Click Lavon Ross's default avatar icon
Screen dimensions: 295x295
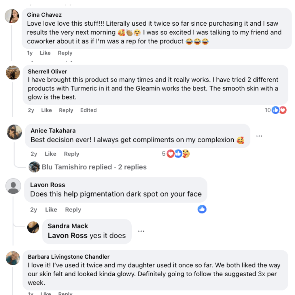tap(13, 186)
